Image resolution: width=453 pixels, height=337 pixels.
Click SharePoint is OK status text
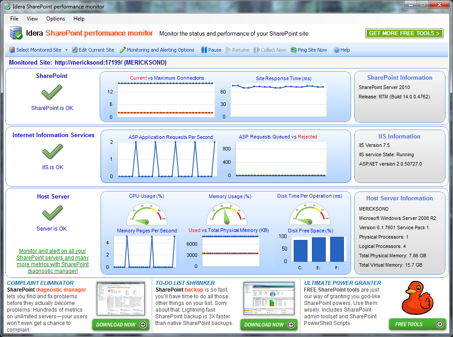52,108
